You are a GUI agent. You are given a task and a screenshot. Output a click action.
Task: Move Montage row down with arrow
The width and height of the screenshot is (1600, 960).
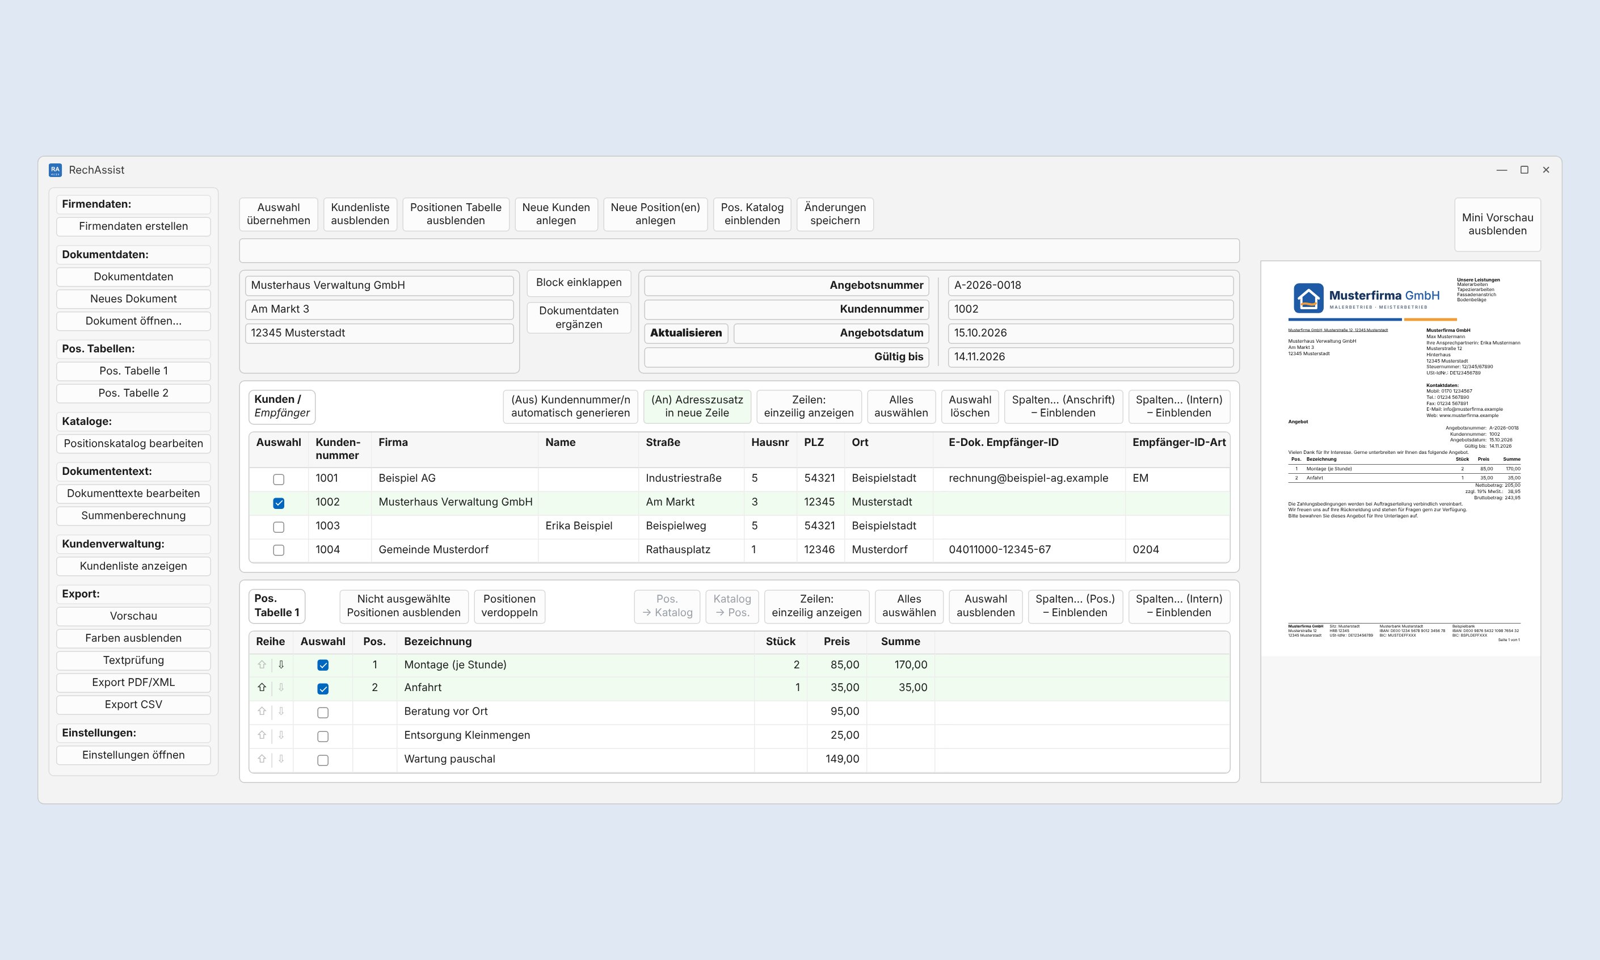coord(281,664)
